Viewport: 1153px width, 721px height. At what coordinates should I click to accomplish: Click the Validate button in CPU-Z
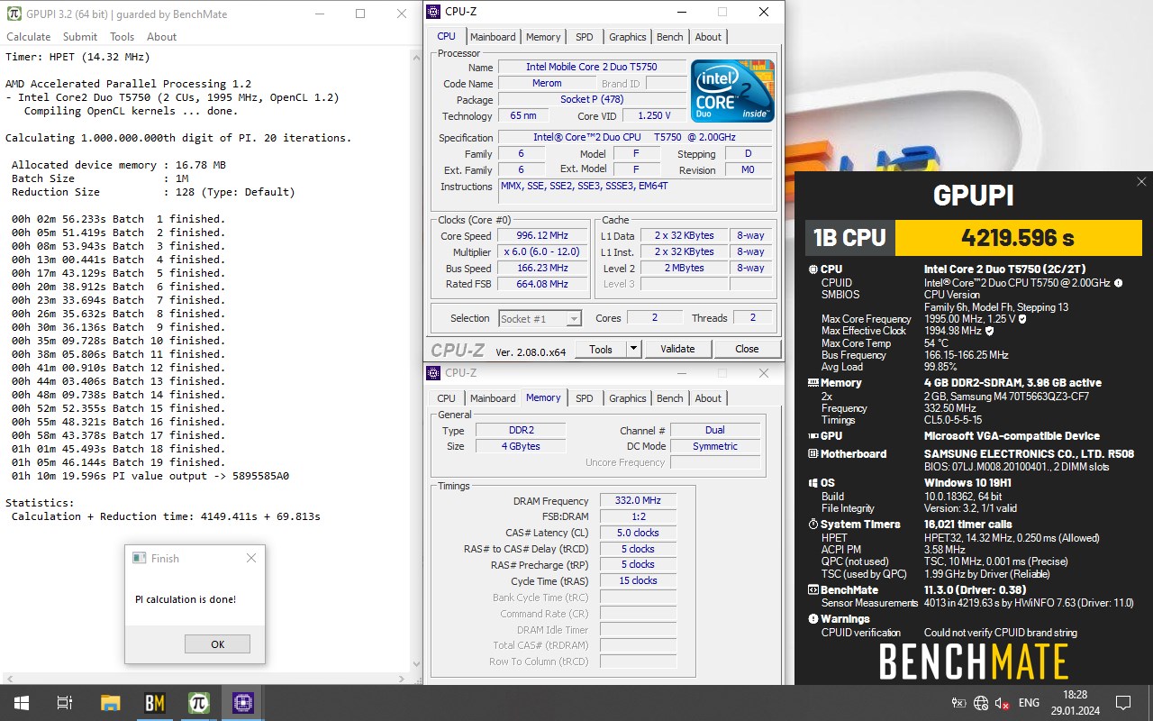click(677, 349)
